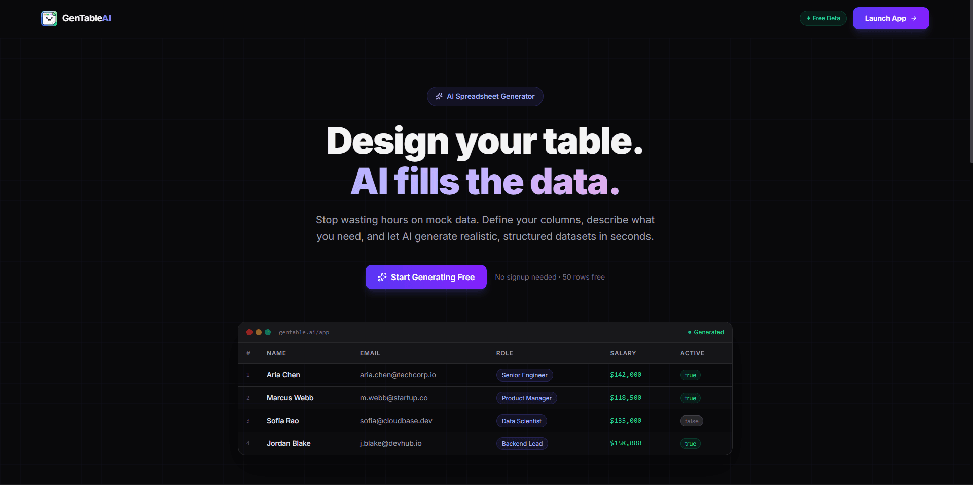This screenshot has width=973, height=485.
Task: Click the GenTableAI logo icon
Action: tap(49, 18)
